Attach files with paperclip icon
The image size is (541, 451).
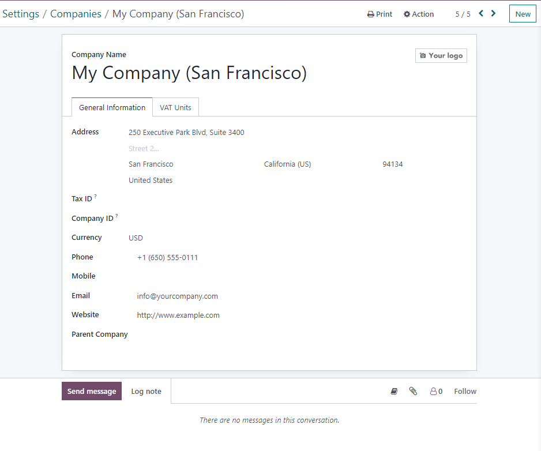(x=413, y=391)
